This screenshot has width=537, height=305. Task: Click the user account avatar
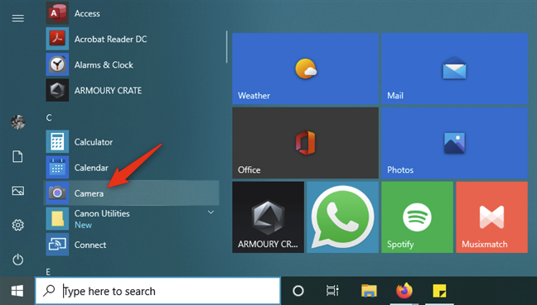[x=17, y=122]
